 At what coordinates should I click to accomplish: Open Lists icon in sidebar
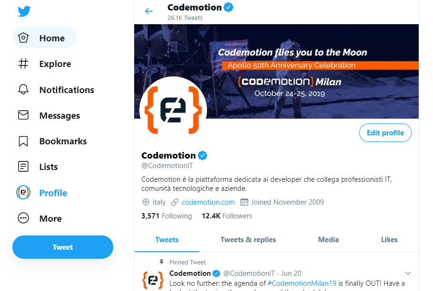(x=23, y=167)
